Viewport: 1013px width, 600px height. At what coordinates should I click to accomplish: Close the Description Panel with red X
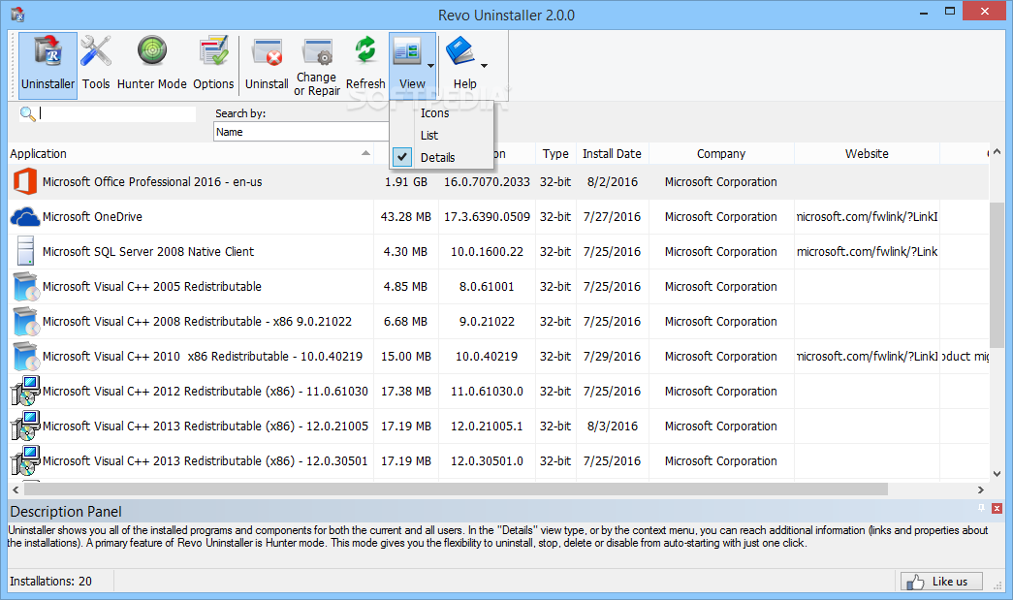pyautogui.click(x=997, y=508)
